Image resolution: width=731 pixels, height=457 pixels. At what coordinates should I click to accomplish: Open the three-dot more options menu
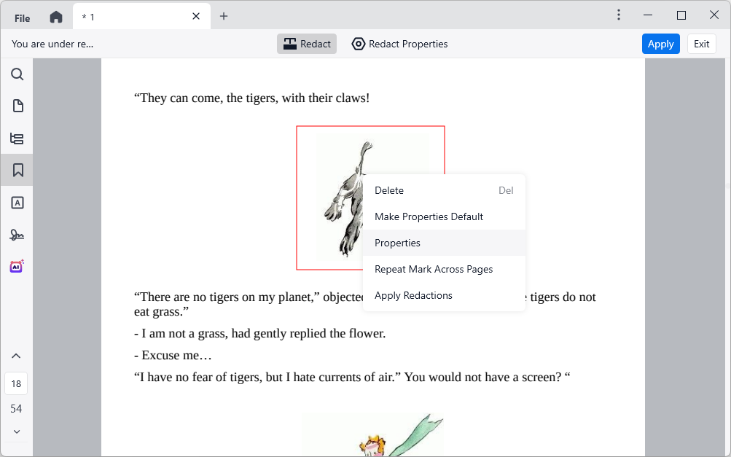(x=619, y=15)
